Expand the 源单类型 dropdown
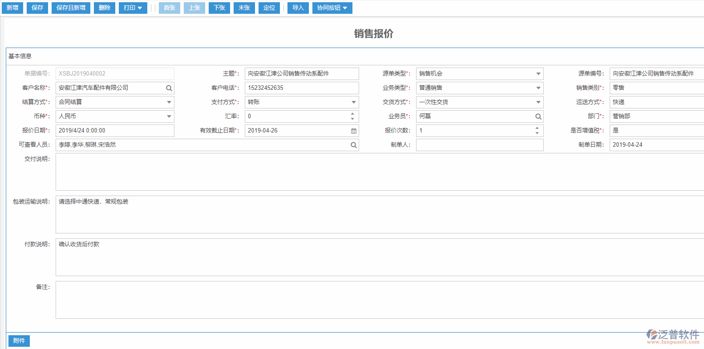 point(538,74)
